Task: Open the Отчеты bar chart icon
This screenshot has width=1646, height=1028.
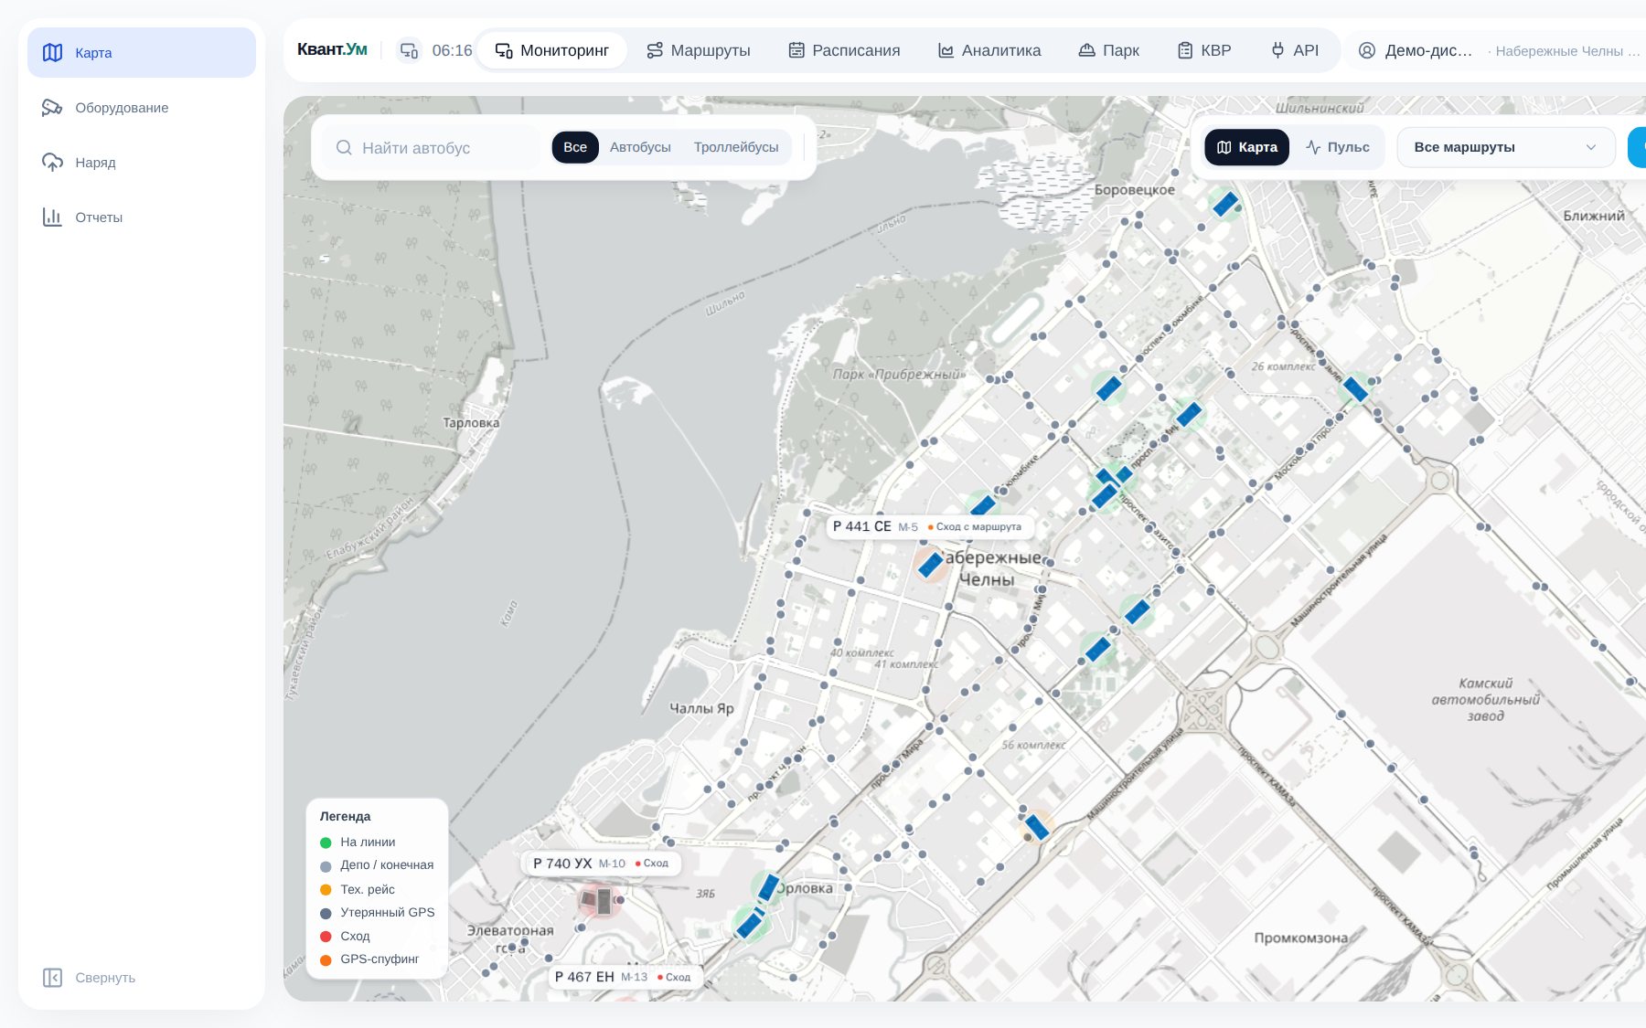Action: click(52, 217)
